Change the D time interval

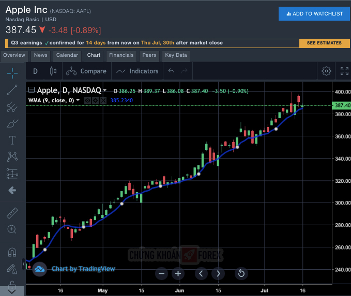click(35, 71)
